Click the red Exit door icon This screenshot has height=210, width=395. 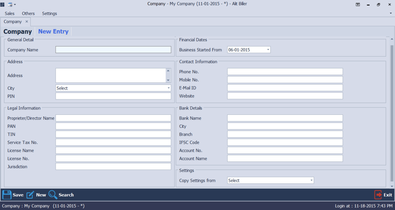[378, 195]
